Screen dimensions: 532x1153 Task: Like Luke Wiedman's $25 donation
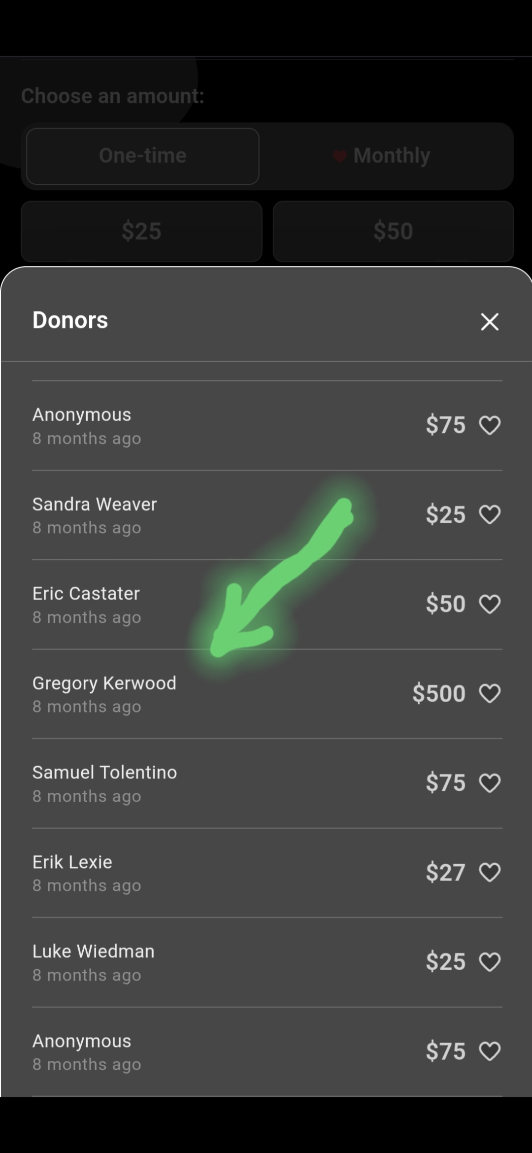pos(490,962)
